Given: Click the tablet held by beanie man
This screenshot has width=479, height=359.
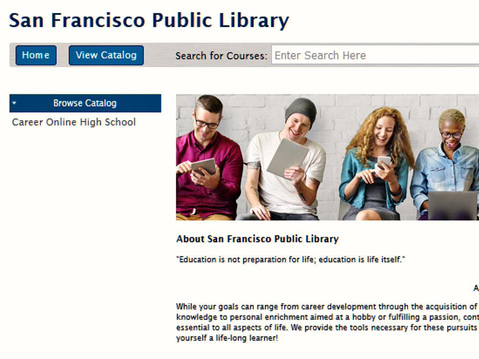Looking at the screenshot, I should point(288,158).
